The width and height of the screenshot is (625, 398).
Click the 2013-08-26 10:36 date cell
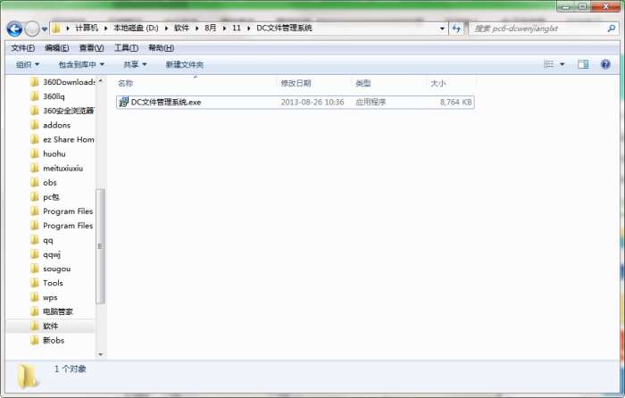click(312, 103)
